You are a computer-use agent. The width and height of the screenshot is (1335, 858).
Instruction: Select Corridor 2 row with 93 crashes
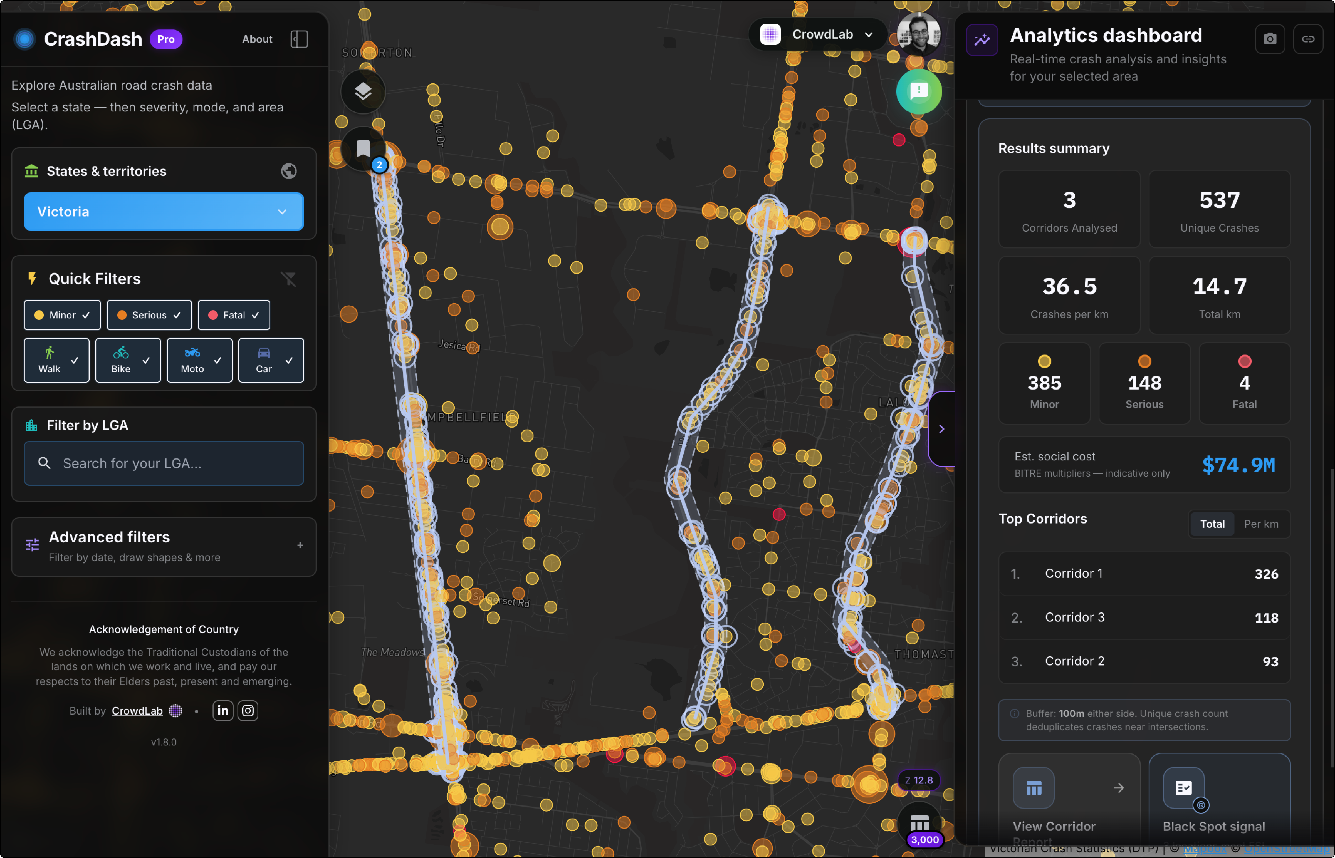pos(1144,661)
